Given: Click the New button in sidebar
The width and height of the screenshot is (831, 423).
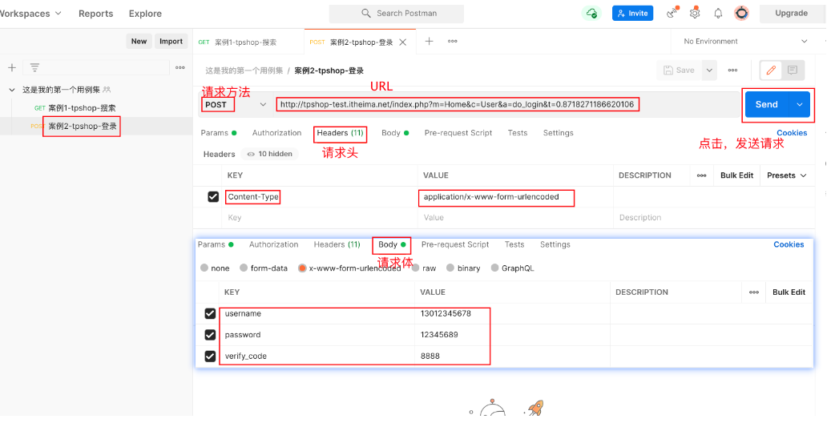Looking at the screenshot, I should tap(139, 42).
